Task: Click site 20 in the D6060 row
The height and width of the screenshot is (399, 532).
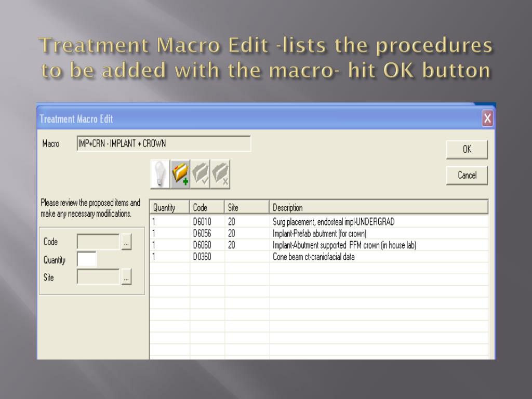Action: click(x=231, y=245)
